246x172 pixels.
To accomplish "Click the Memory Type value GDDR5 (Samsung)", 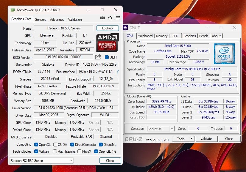I will pos(52,93).
